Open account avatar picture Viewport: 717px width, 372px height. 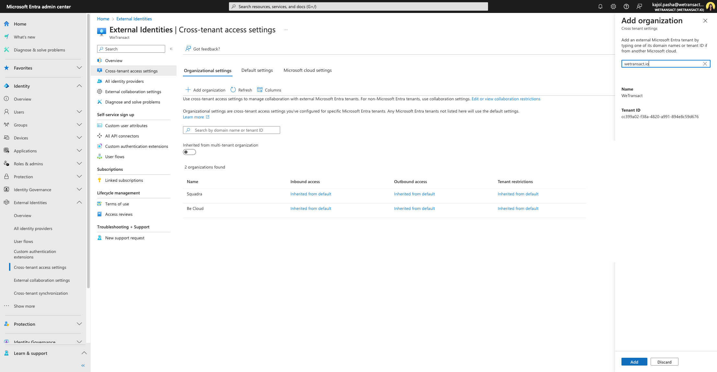click(x=711, y=6)
